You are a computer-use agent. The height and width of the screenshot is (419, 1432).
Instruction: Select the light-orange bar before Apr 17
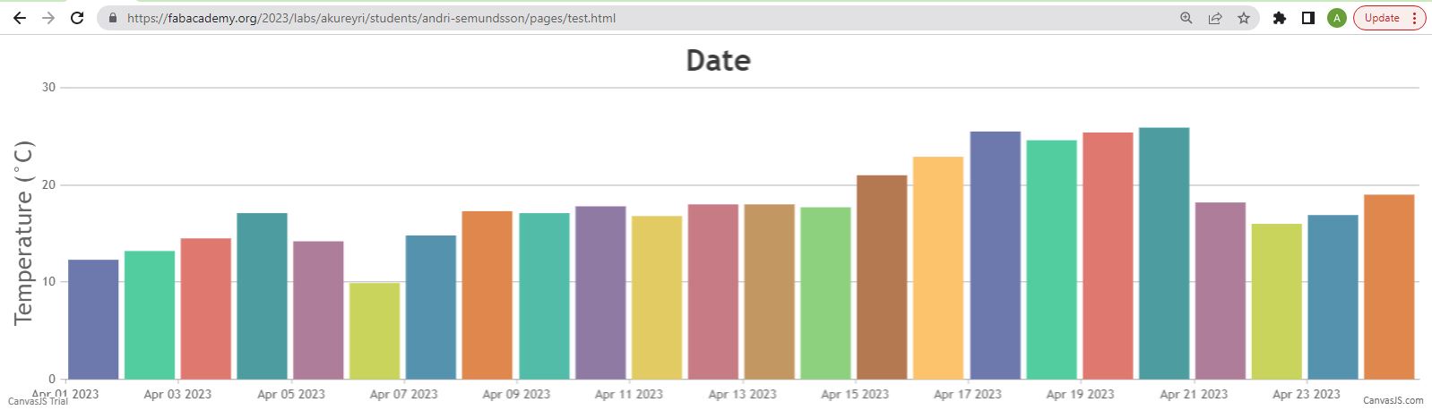click(938, 268)
